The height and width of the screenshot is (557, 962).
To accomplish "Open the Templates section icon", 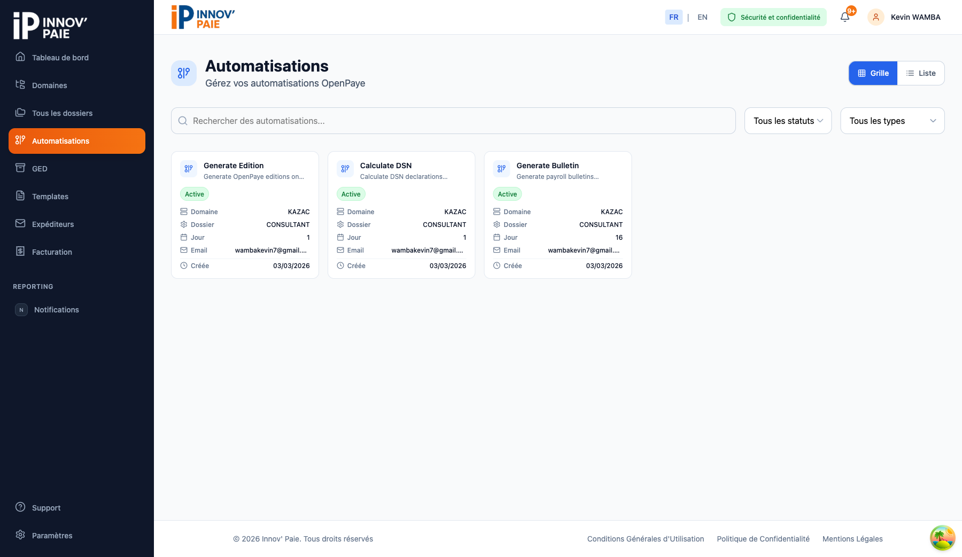I will coord(20,196).
